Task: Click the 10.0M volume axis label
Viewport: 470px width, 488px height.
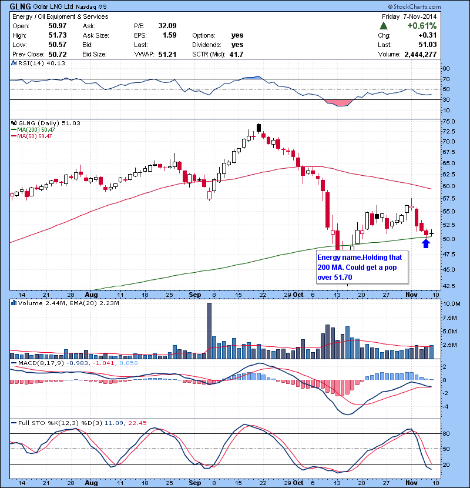Action: (451, 304)
